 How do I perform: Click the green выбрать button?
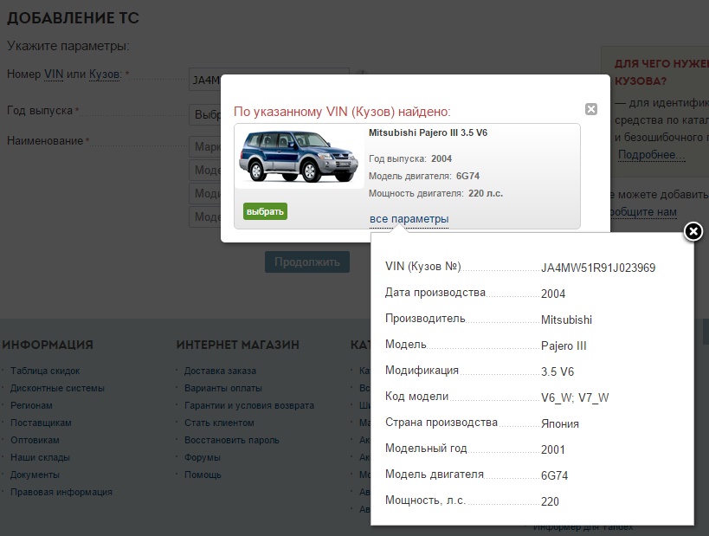pyautogui.click(x=265, y=211)
